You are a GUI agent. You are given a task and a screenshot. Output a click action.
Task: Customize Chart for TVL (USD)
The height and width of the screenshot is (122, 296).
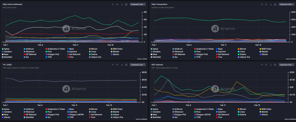pyautogui.click(x=138, y=64)
